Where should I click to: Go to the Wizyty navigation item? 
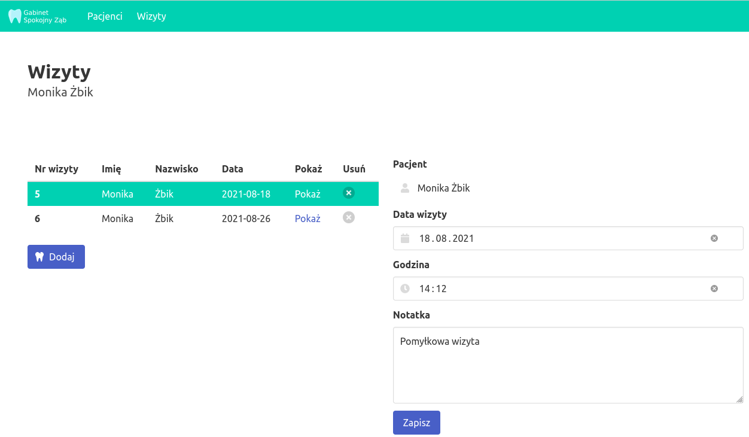[x=151, y=16]
